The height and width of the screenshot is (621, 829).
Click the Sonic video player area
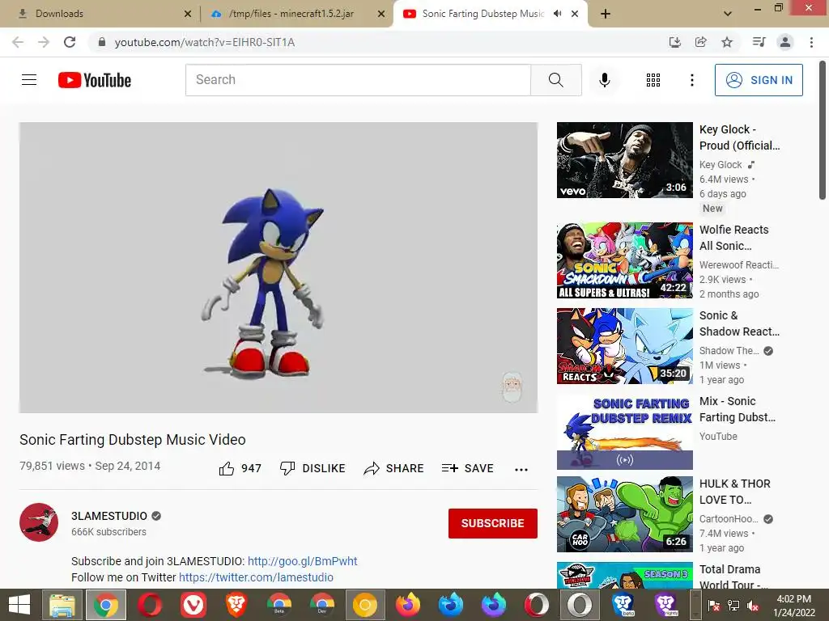tap(278, 267)
